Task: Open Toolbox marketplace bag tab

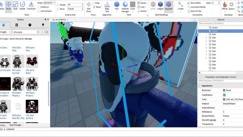Action: 3,25
